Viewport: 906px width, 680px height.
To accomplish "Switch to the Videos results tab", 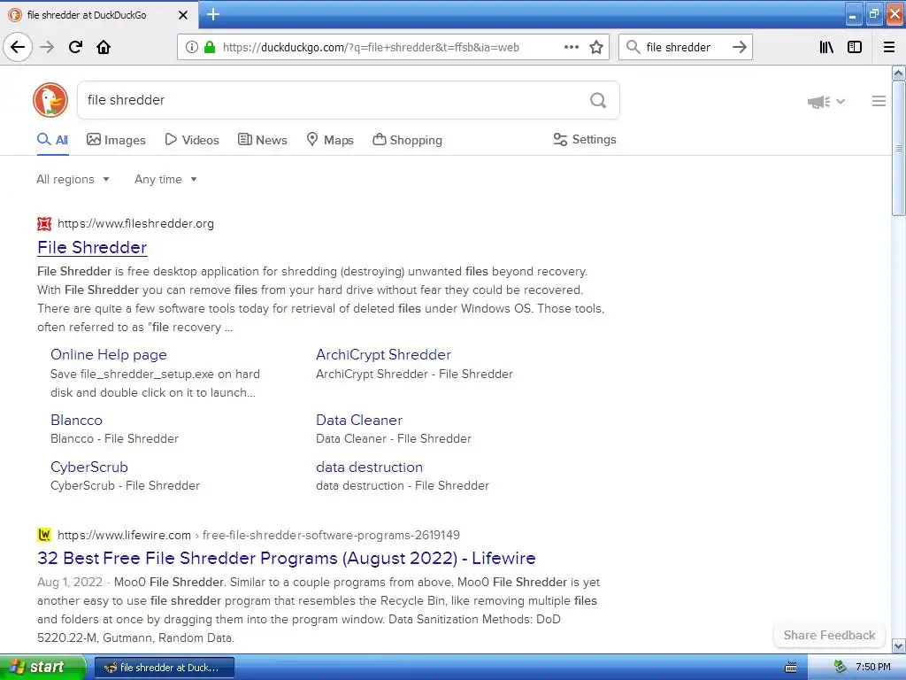I will pos(192,140).
